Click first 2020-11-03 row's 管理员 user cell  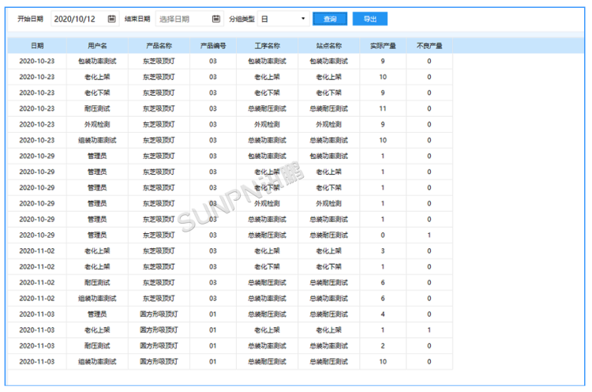pyautogui.click(x=98, y=314)
